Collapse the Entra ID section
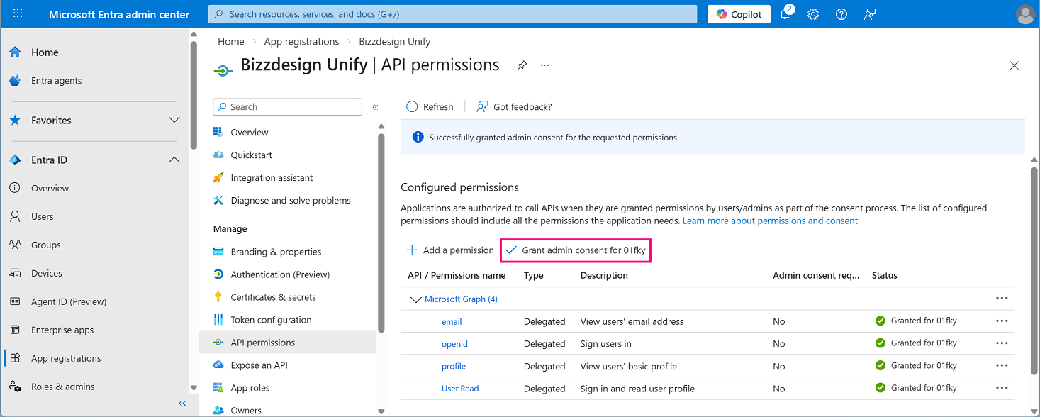The height and width of the screenshot is (417, 1040). (x=174, y=160)
